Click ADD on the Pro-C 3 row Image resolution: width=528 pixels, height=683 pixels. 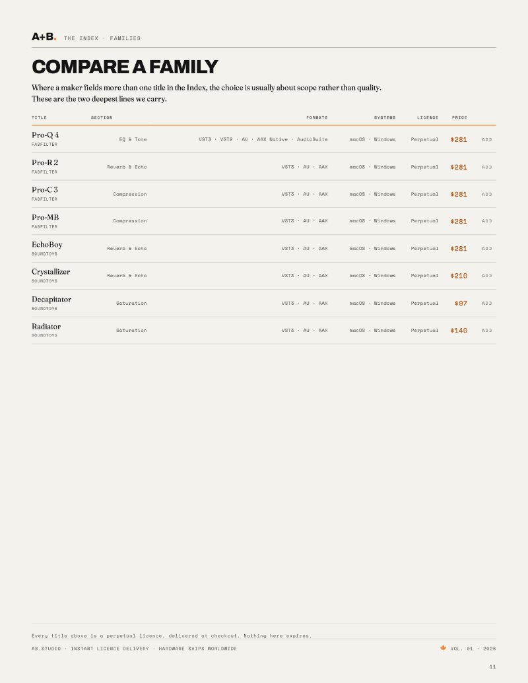click(486, 194)
